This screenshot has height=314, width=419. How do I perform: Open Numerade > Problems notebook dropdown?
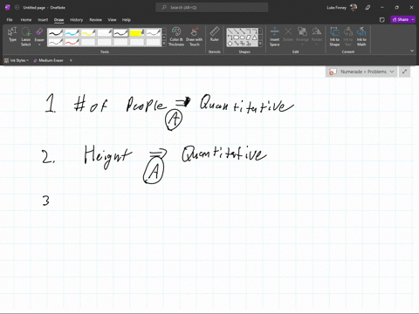[x=361, y=72]
